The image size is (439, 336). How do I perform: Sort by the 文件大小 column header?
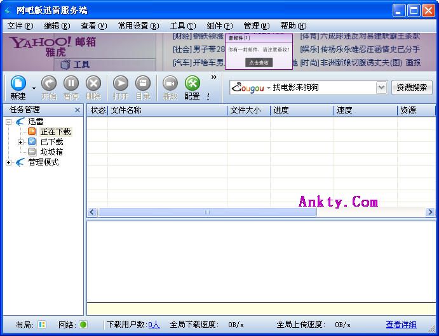[x=248, y=110]
